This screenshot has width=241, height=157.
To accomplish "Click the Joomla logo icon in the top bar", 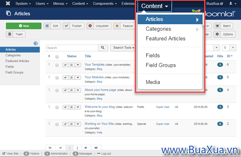I will click(8, 3).
